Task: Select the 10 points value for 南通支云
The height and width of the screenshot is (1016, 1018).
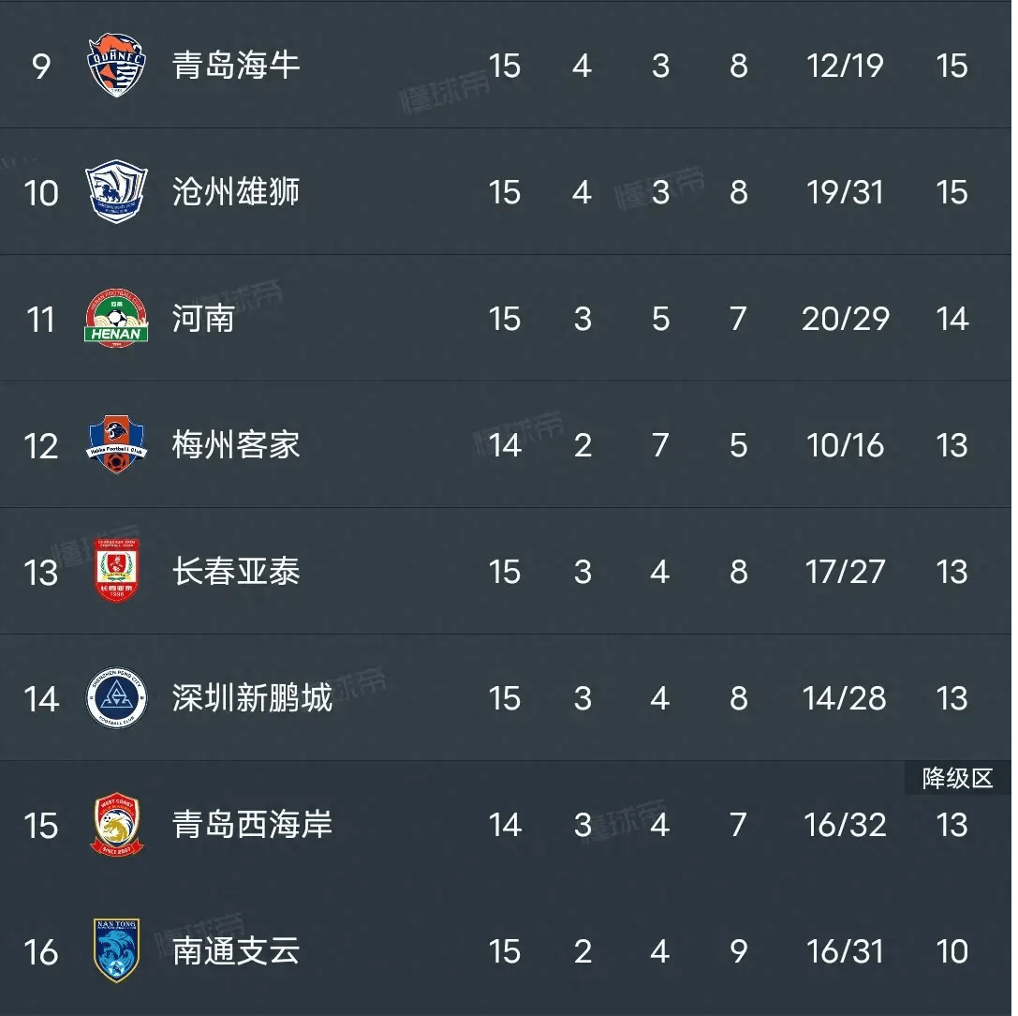Action: pyautogui.click(x=952, y=951)
